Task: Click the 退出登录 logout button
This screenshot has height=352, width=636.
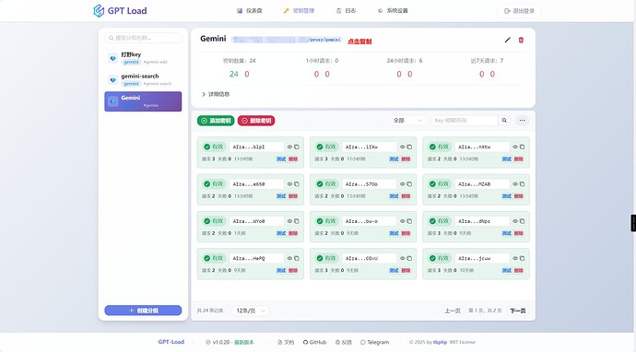Action: pyautogui.click(x=519, y=11)
